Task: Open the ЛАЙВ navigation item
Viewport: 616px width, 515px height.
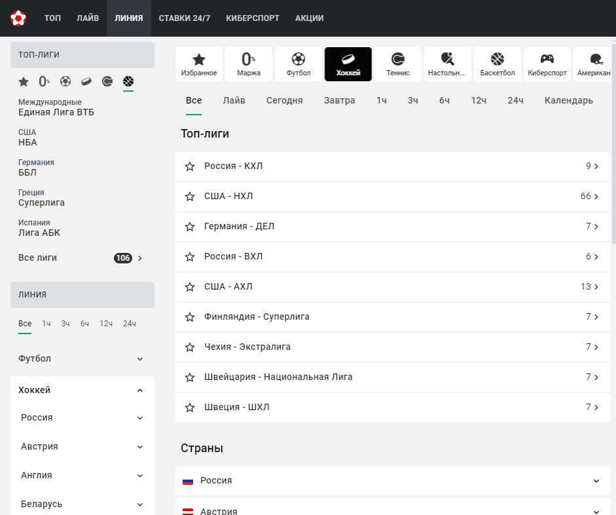Action: point(88,18)
